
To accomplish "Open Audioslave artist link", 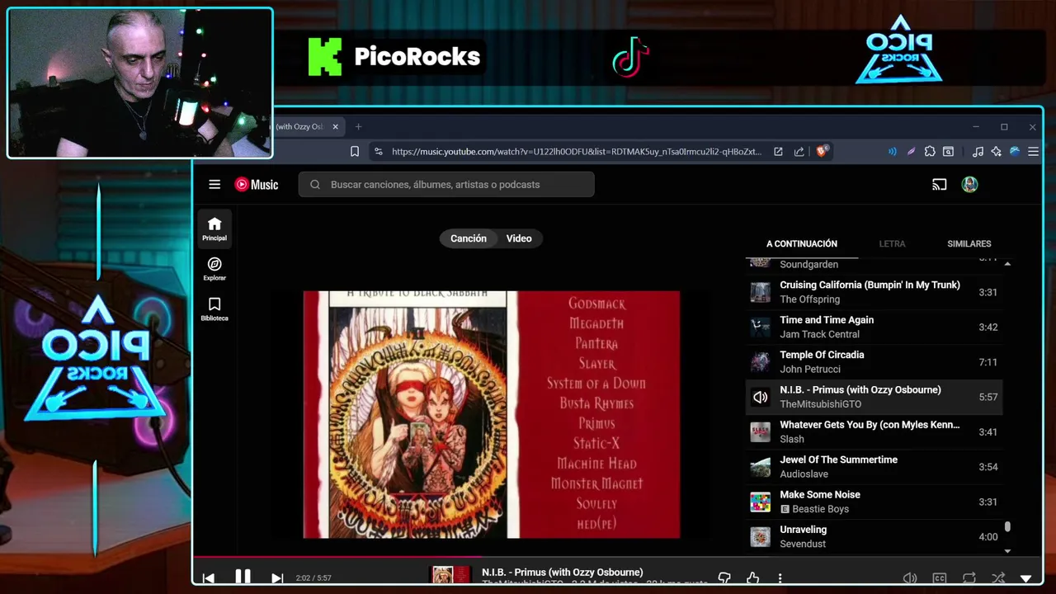I will (x=804, y=474).
